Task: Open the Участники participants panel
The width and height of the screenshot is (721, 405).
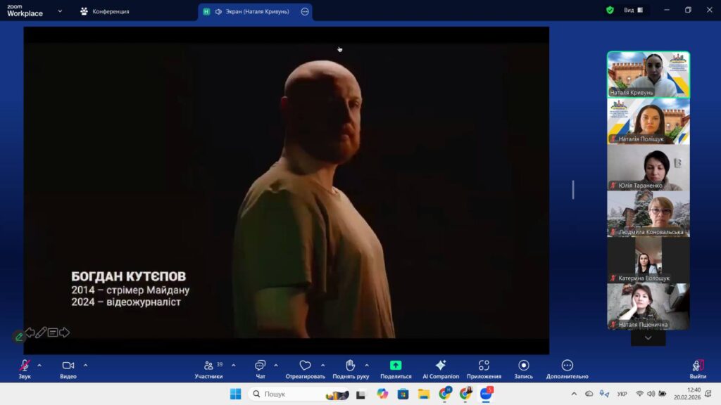Action: click(208, 366)
